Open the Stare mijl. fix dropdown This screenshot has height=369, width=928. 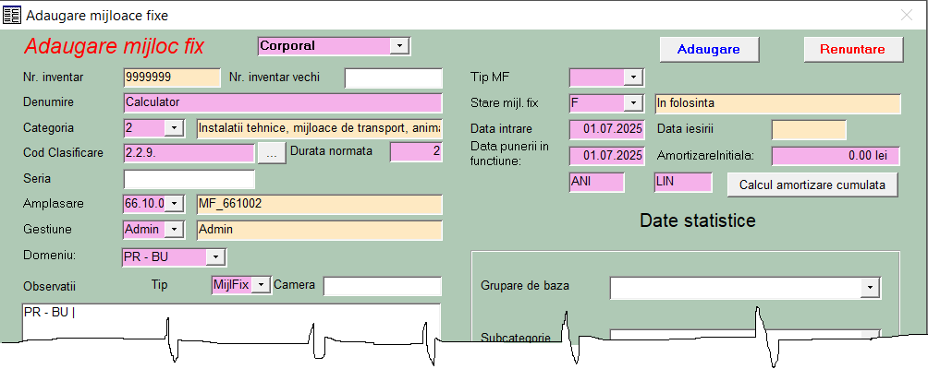pos(633,103)
